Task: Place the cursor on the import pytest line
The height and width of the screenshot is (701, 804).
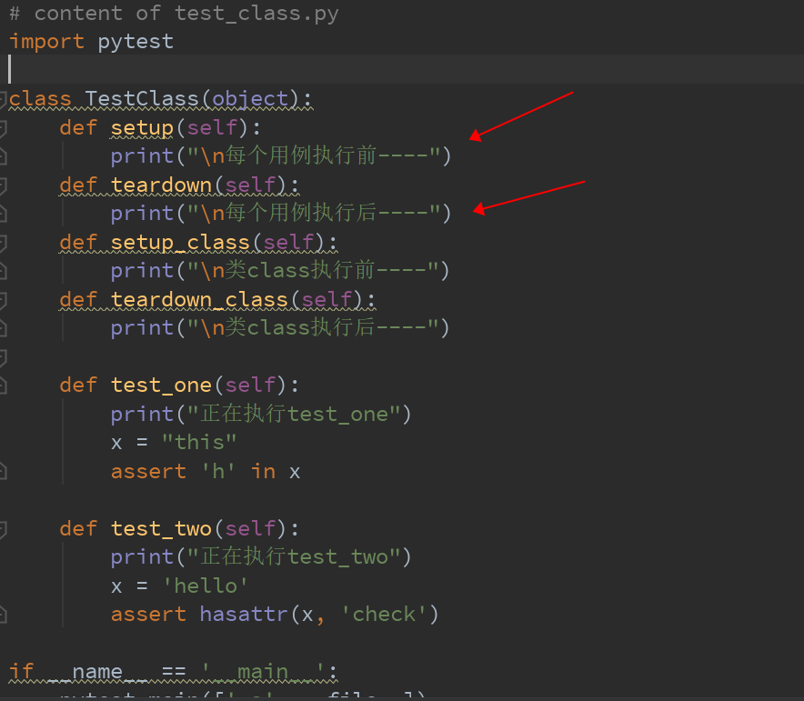Action: (x=91, y=41)
